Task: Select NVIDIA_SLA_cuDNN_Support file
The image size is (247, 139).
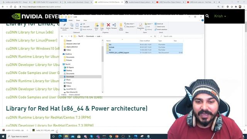Action: pos(144,53)
